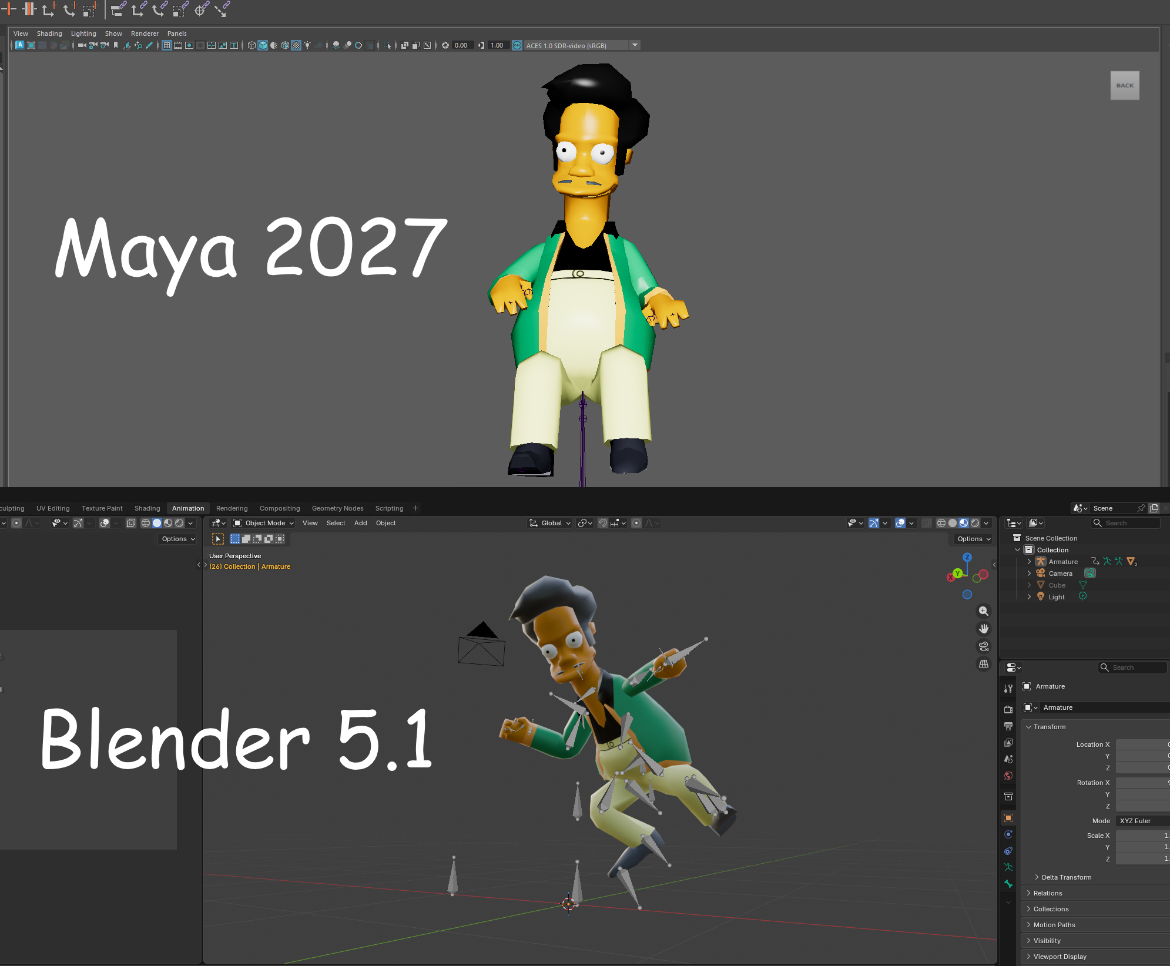This screenshot has height=966, width=1170.
Task: Select wireframe viewport shading in main viewport
Action: pyautogui.click(x=941, y=523)
